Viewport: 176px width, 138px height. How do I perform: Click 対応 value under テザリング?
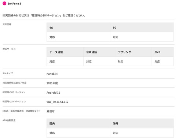120,61
